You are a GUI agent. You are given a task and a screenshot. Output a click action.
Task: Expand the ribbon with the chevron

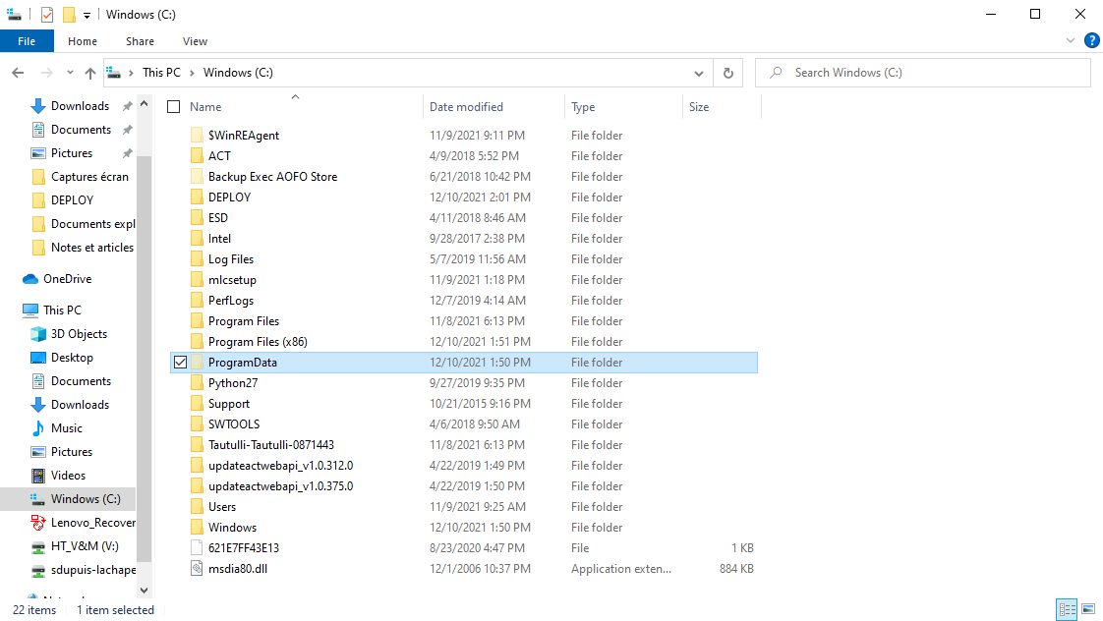(x=1071, y=41)
